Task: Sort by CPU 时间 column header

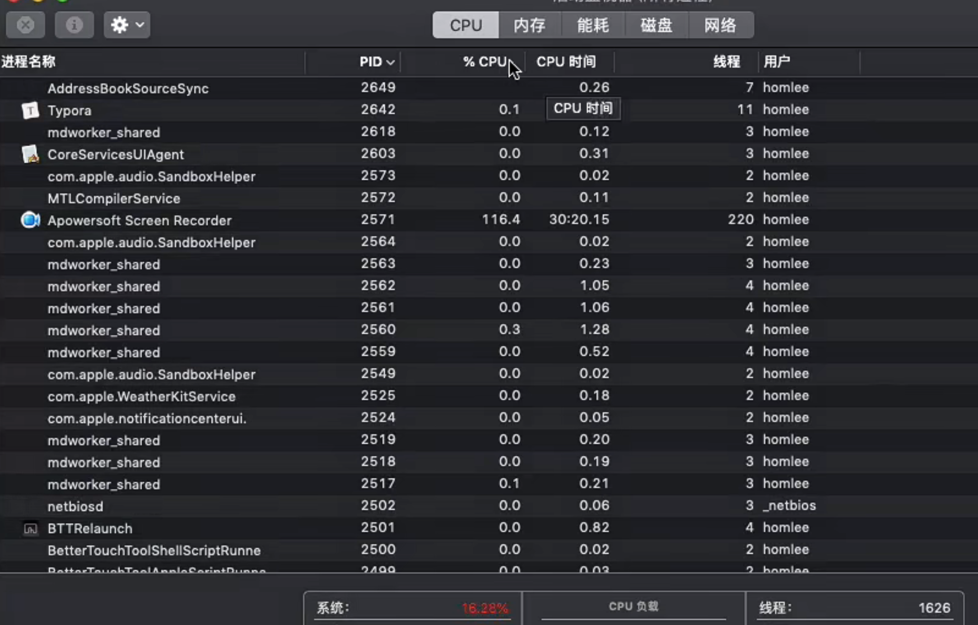Action: click(x=566, y=62)
